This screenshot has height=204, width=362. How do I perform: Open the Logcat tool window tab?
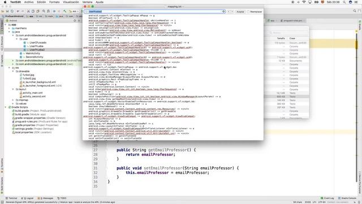pos(27,198)
